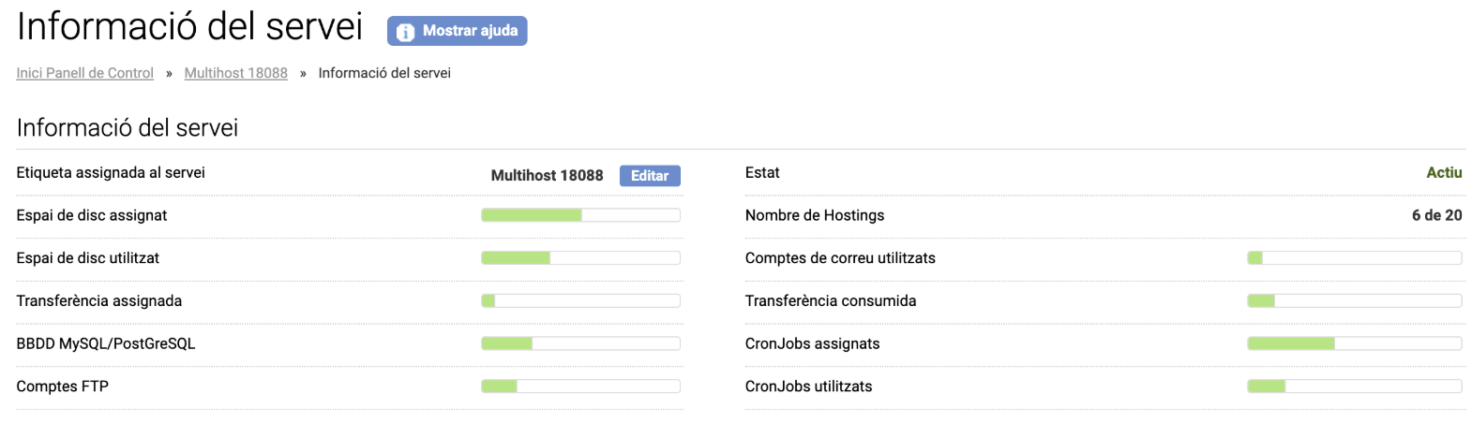Click the Comptes de correu utilitzats bar

click(1355, 258)
